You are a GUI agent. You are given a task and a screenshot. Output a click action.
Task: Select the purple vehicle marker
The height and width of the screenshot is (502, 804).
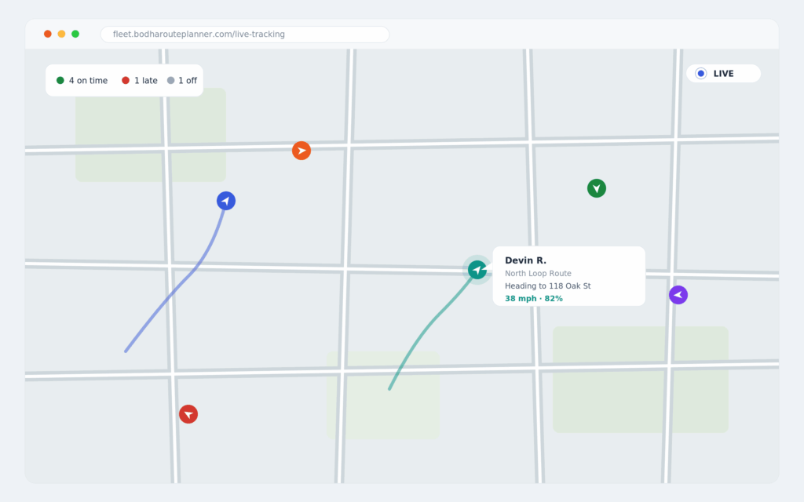click(x=678, y=295)
